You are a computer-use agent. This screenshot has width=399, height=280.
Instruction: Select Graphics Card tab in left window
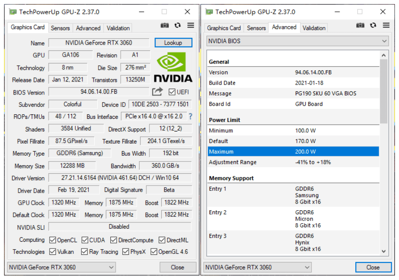point(28,27)
